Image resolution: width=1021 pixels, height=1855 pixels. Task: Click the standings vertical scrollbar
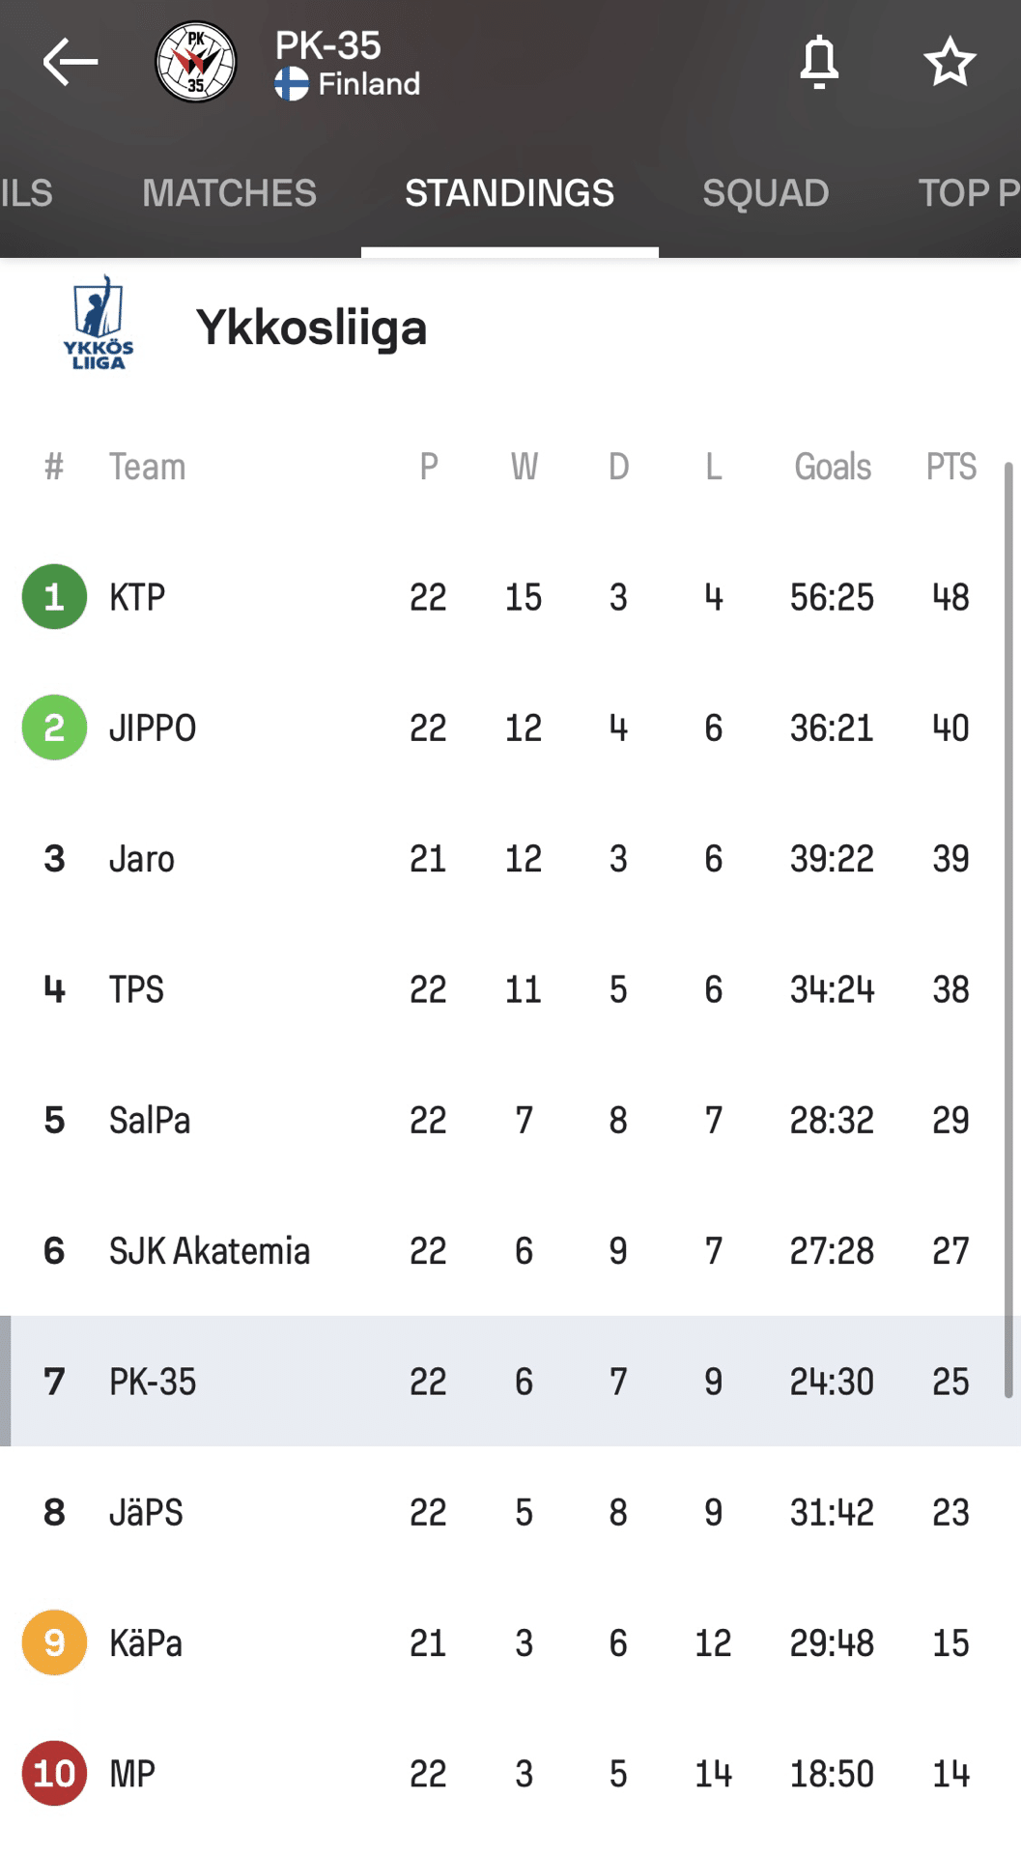[x=1008, y=929]
